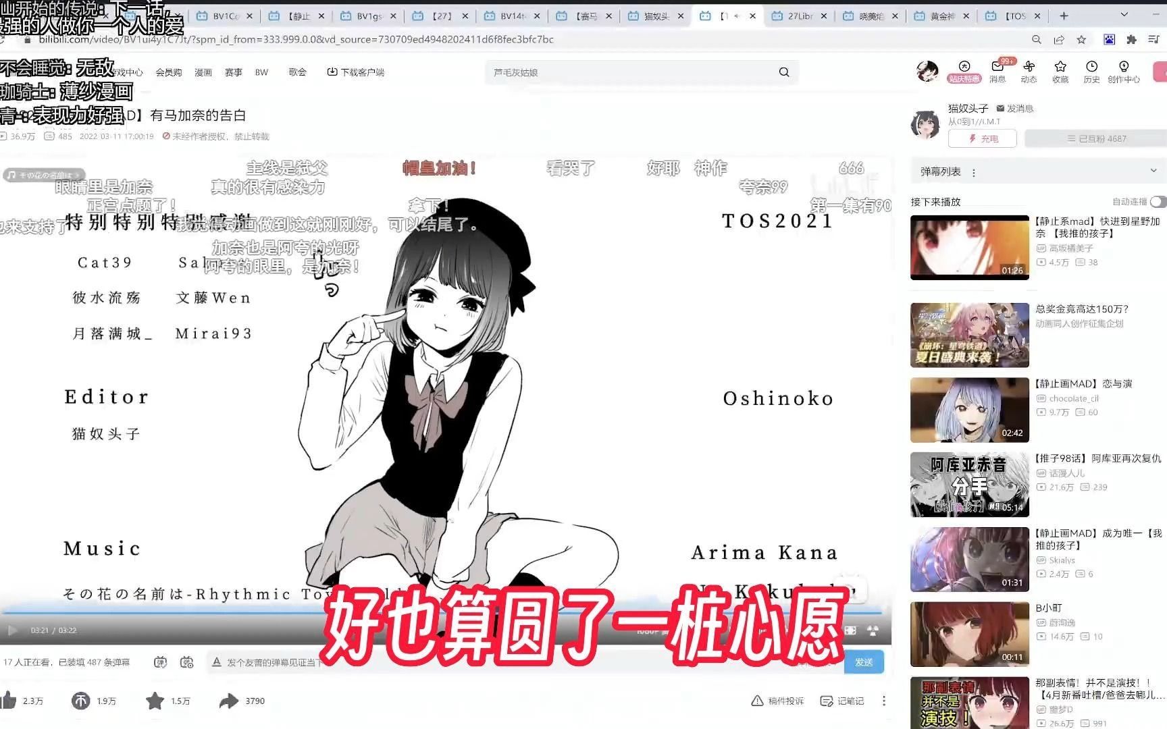This screenshot has width=1167, height=729.
Task: Open the 记笔记 note icon
Action: (827, 701)
